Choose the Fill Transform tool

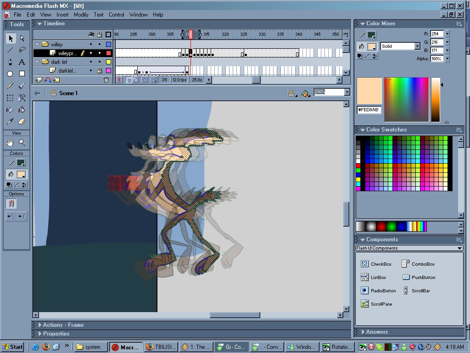point(22,97)
